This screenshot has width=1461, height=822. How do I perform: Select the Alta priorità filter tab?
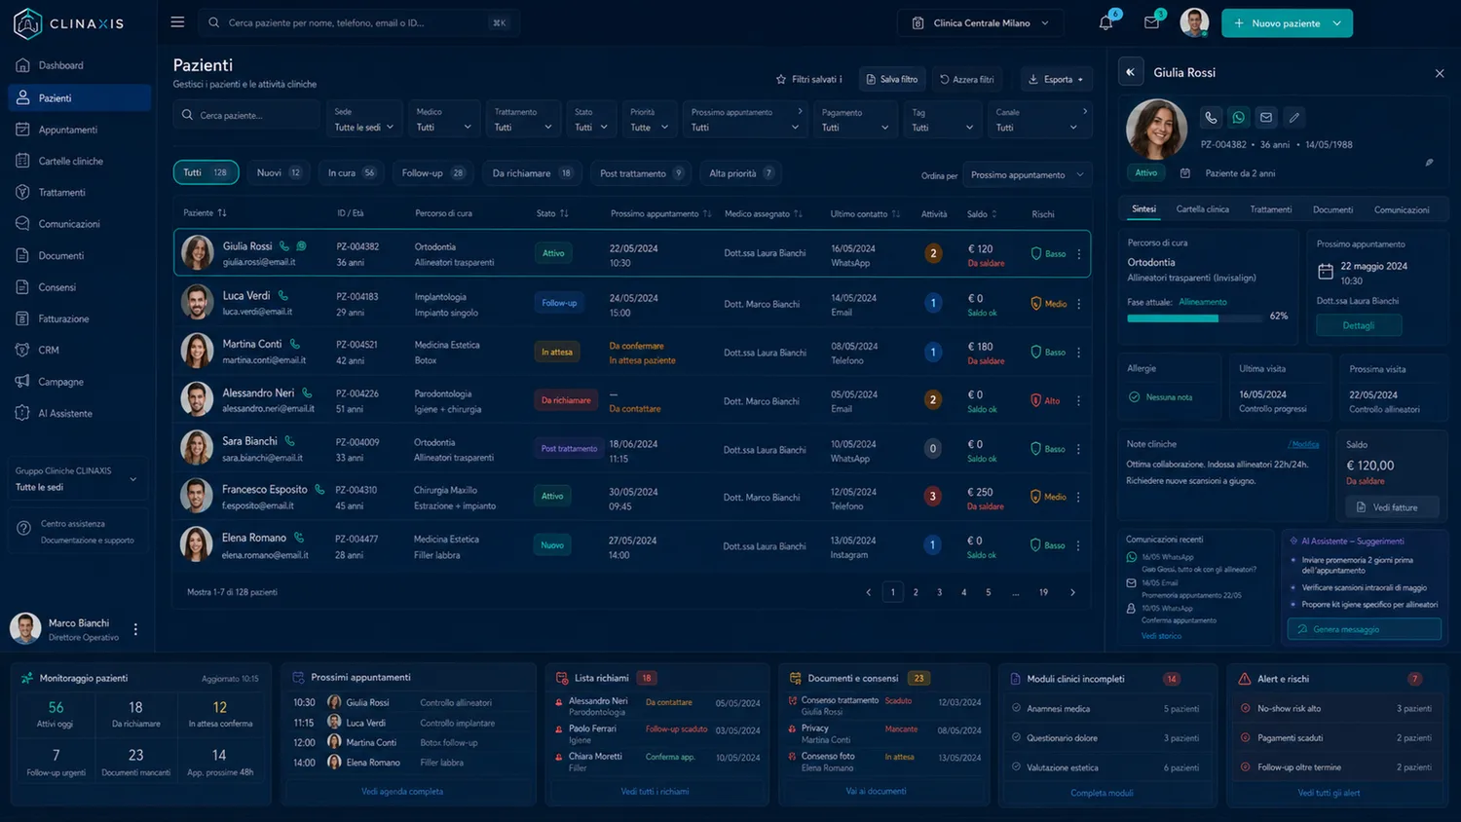coord(741,172)
